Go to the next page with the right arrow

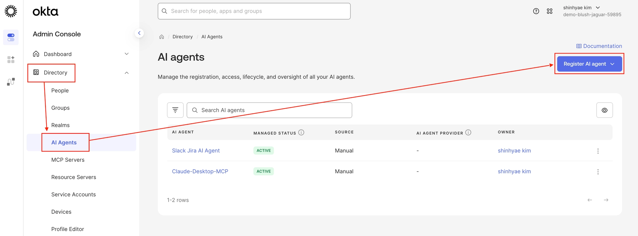pos(606,200)
